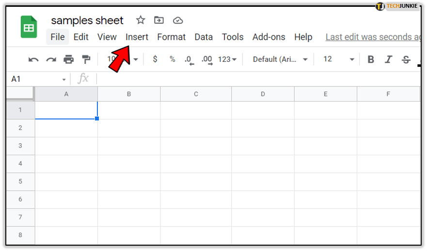Select the paint format roller
This screenshot has width=427, height=251.
tap(86, 59)
